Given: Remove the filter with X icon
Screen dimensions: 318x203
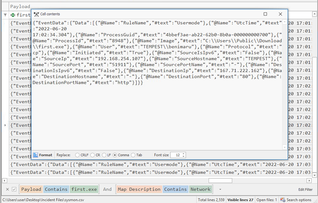Looking at the screenshot, I should pos(7,189).
